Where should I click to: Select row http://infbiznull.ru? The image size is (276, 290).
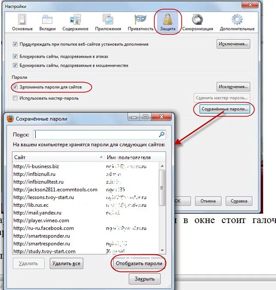pyautogui.click(x=86, y=174)
